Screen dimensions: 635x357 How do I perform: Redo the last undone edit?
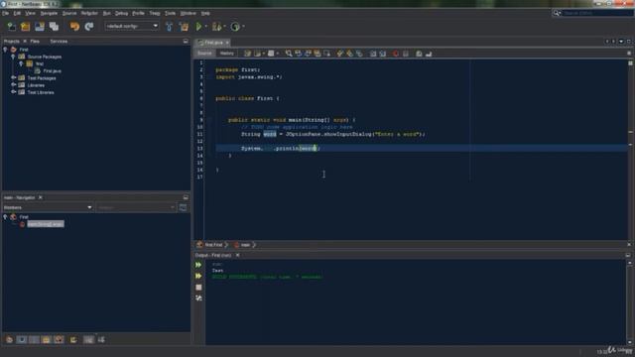(89, 27)
